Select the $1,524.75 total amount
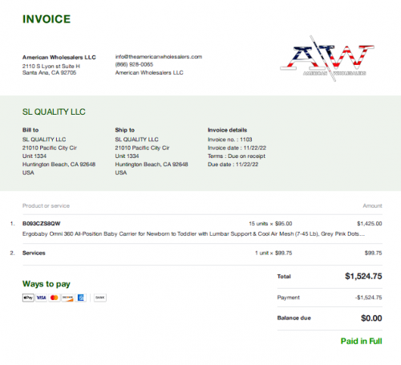401x365 pixels. 363,276
